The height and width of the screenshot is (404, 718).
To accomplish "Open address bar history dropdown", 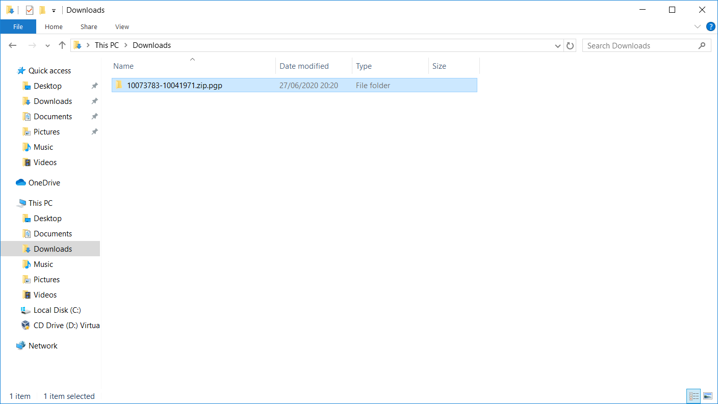I will (558, 45).
